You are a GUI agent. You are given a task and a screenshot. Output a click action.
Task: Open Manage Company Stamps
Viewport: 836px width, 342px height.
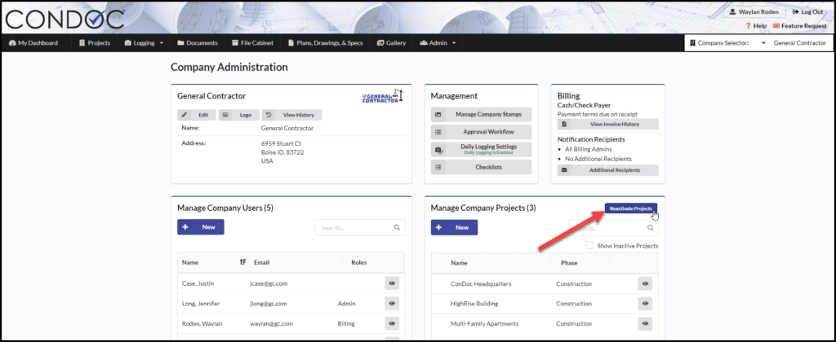click(x=481, y=114)
